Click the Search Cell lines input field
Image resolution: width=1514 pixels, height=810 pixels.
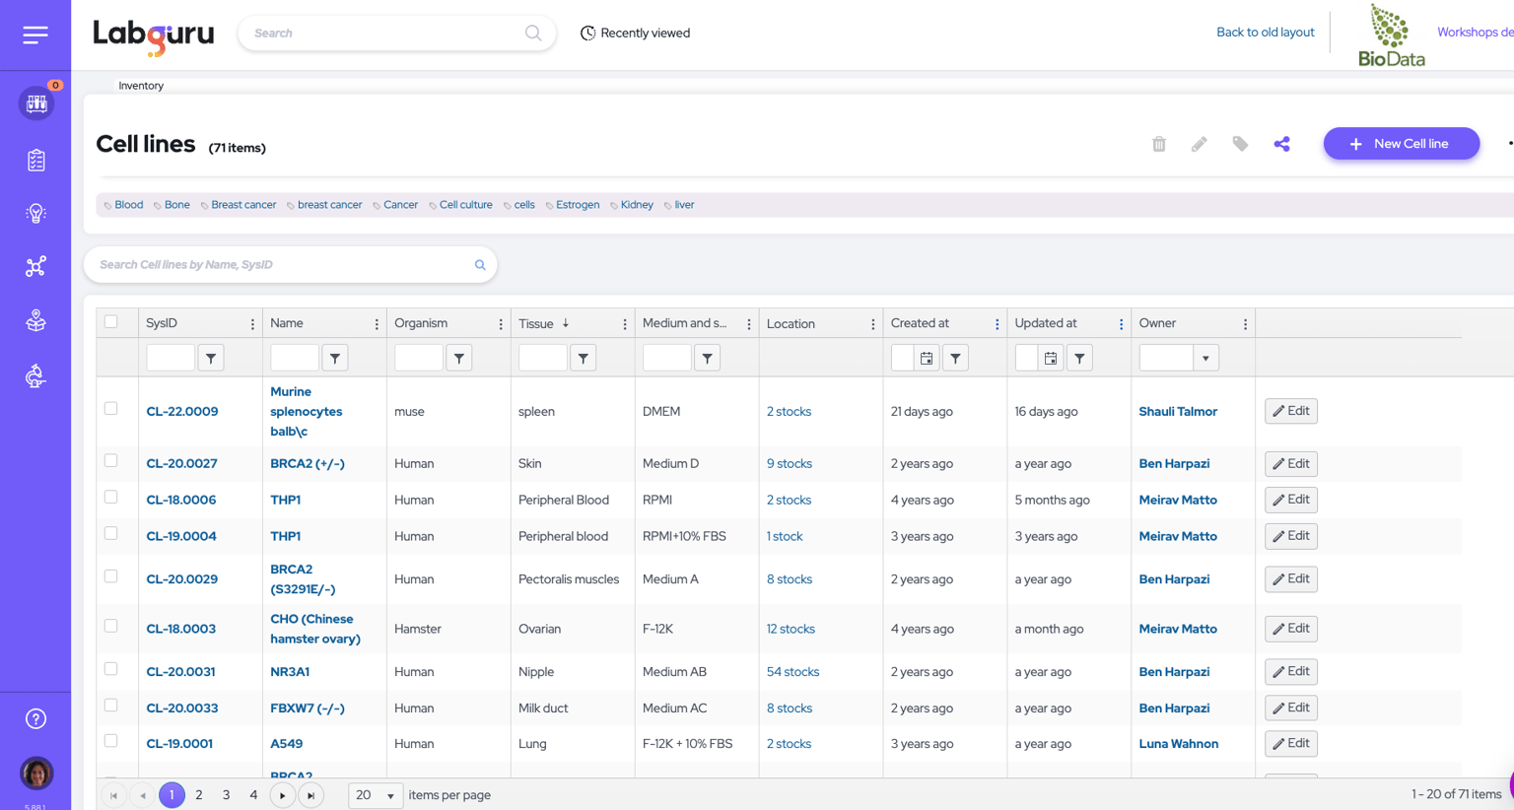pyautogui.click(x=281, y=265)
